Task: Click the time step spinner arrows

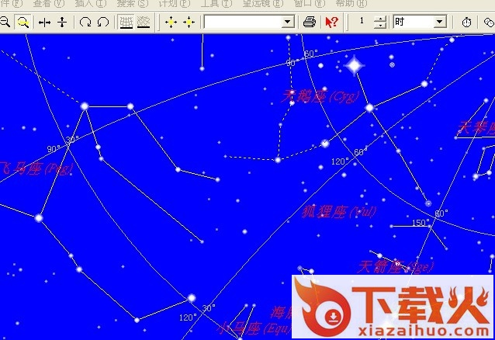Action: point(379,23)
